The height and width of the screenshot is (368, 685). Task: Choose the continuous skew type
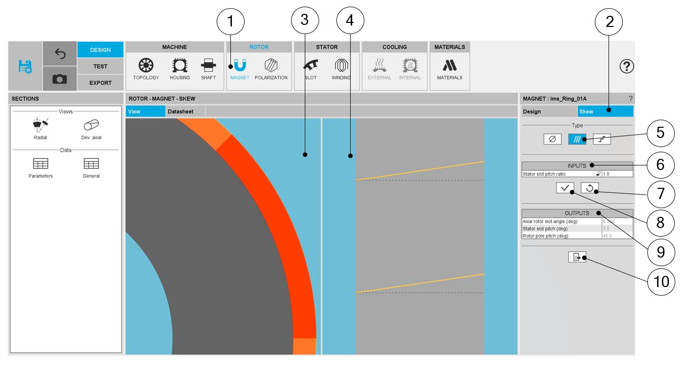pyautogui.click(x=576, y=139)
